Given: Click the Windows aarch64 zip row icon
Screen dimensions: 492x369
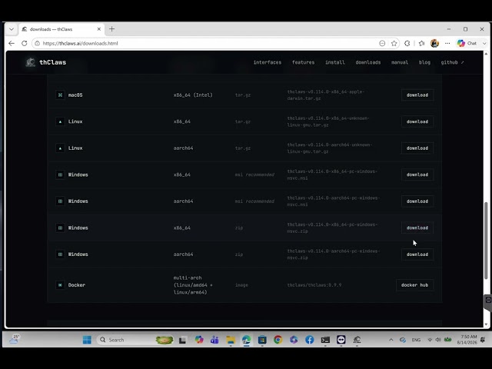Looking at the screenshot, I should click(x=60, y=254).
